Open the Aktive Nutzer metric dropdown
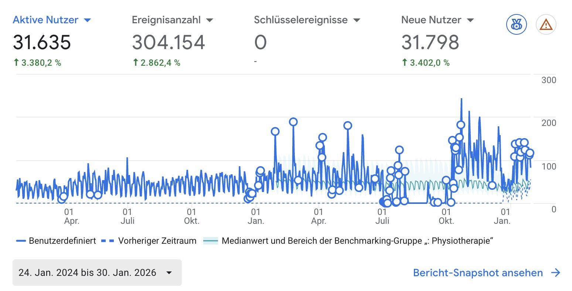 [x=87, y=20]
